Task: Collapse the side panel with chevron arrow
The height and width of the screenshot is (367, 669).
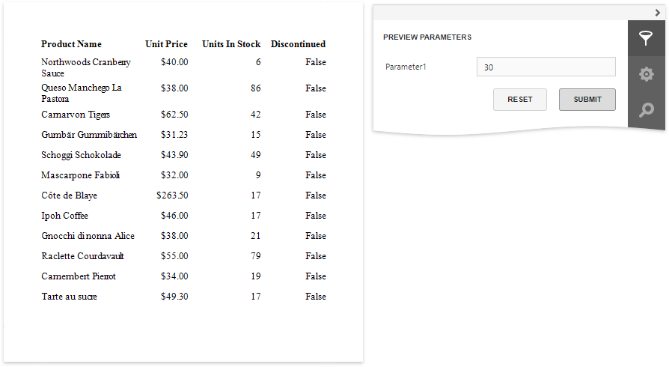Action: (657, 13)
